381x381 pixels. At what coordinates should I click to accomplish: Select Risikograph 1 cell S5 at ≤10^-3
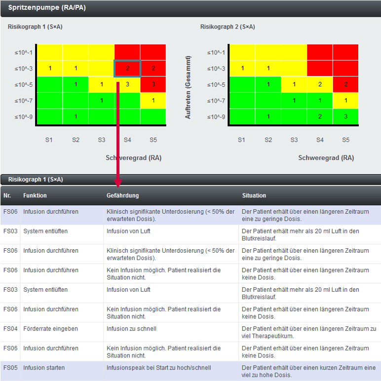coord(153,69)
